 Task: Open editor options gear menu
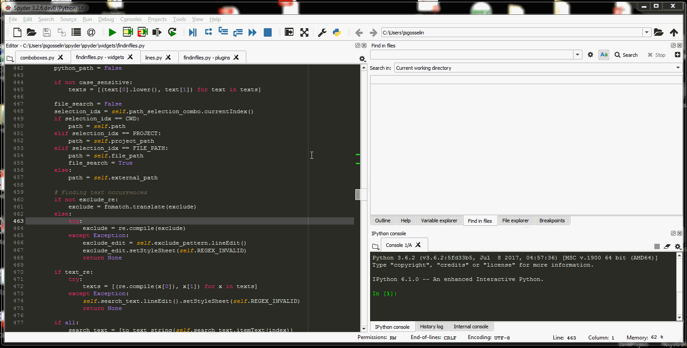tap(362, 59)
